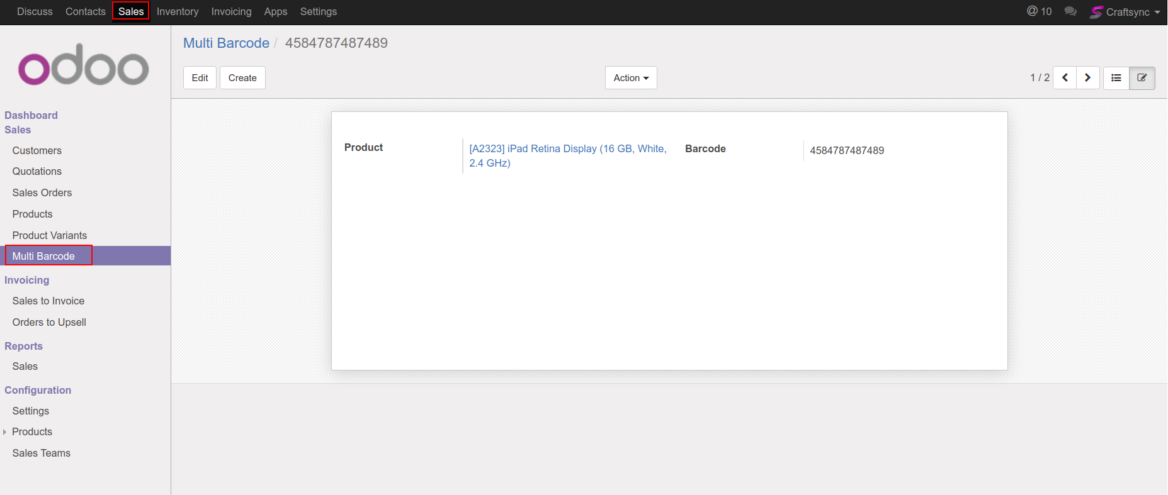
Task: Click the Edit button
Action: click(x=200, y=78)
